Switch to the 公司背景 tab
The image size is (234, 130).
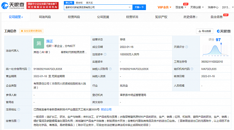pyautogui.click(x=16, y=17)
